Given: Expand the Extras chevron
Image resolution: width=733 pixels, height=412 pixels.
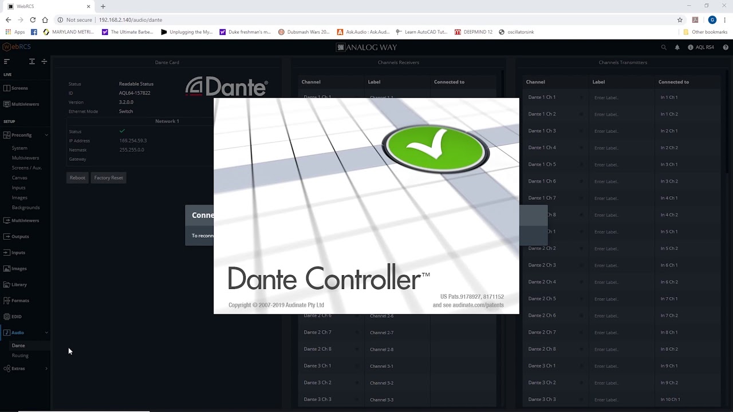Looking at the screenshot, I should click(x=46, y=369).
